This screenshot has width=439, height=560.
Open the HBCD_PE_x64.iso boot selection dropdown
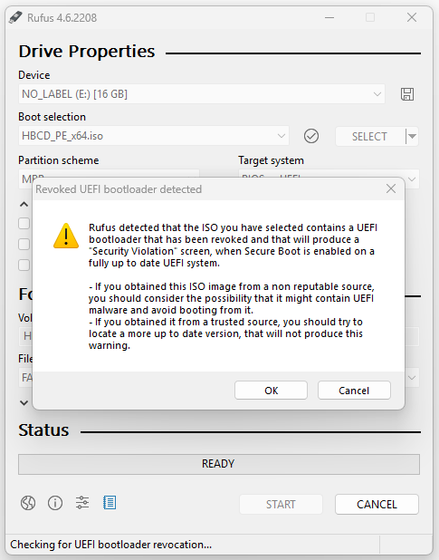tap(154, 136)
